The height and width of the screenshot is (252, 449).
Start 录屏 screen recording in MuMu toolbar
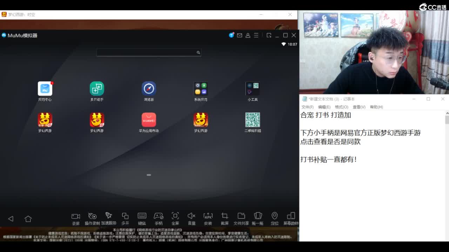76,219
